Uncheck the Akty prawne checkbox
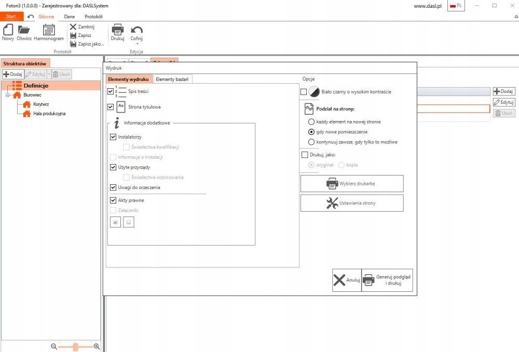 (x=113, y=200)
